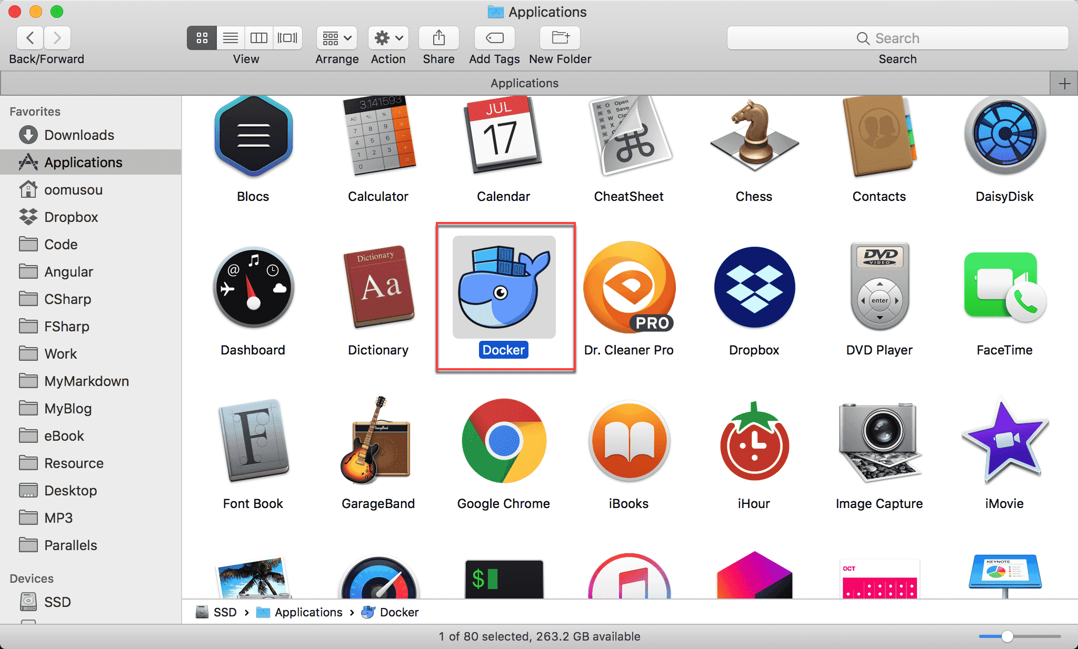Select the Image Capture app icon

point(880,442)
